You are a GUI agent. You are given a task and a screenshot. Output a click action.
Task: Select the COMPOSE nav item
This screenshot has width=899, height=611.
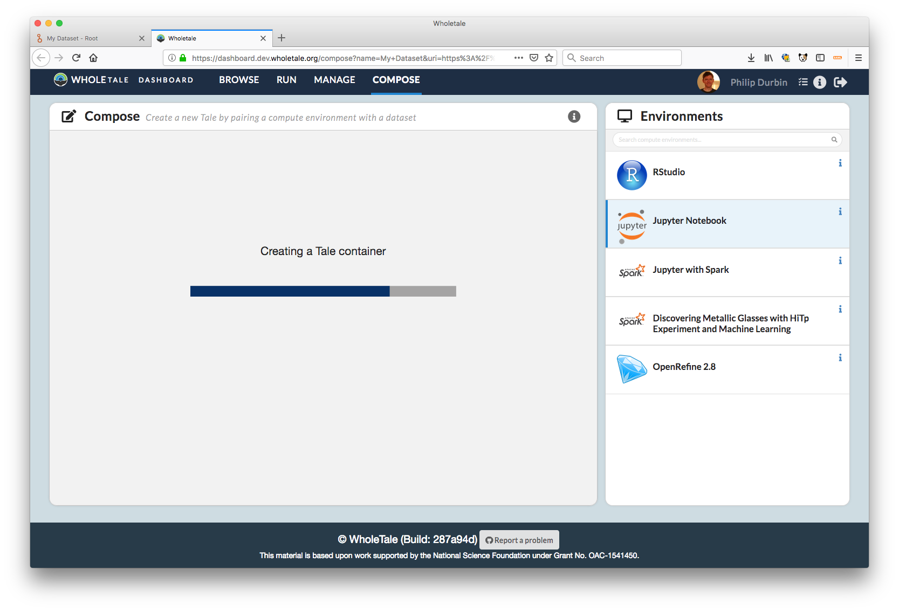pyautogui.click(x=396, y=80)
